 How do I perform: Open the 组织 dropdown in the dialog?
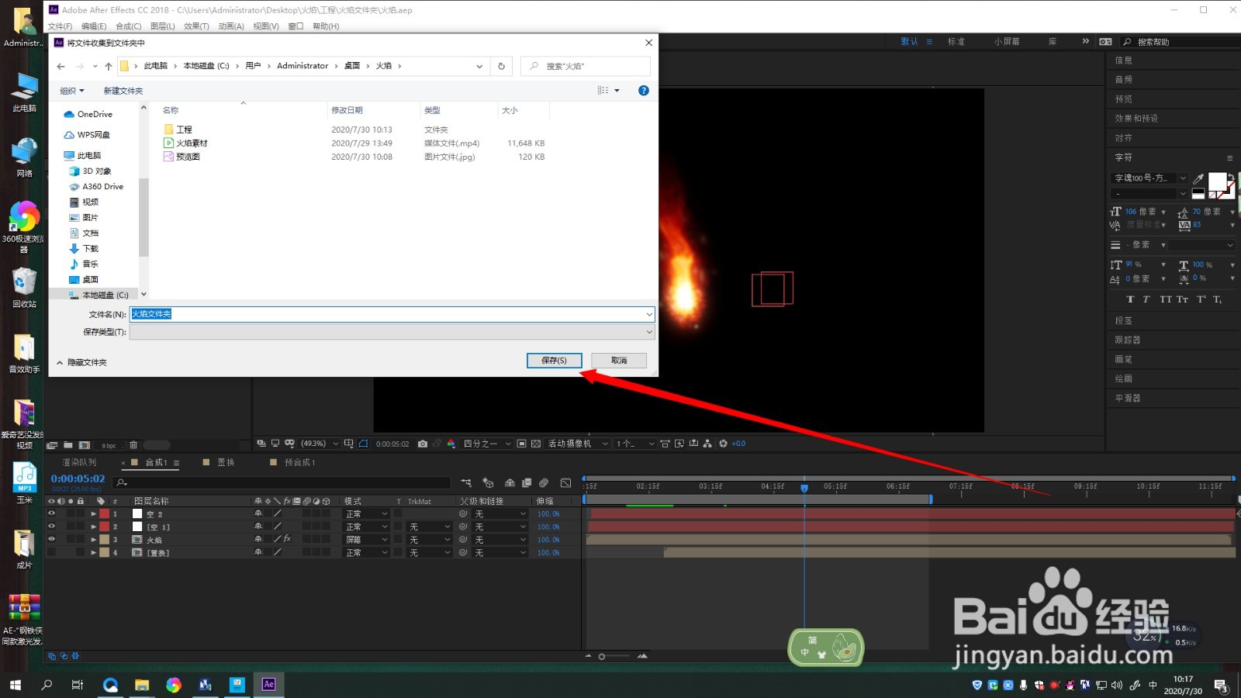72,91
